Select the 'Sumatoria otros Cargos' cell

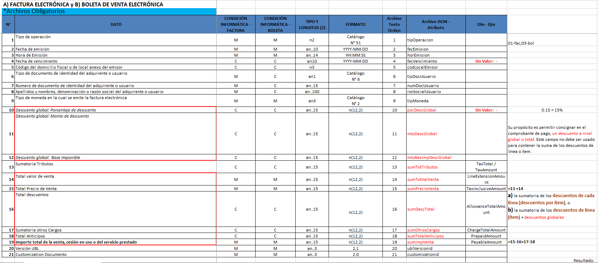pyautogui.click(x=116, y=230)
